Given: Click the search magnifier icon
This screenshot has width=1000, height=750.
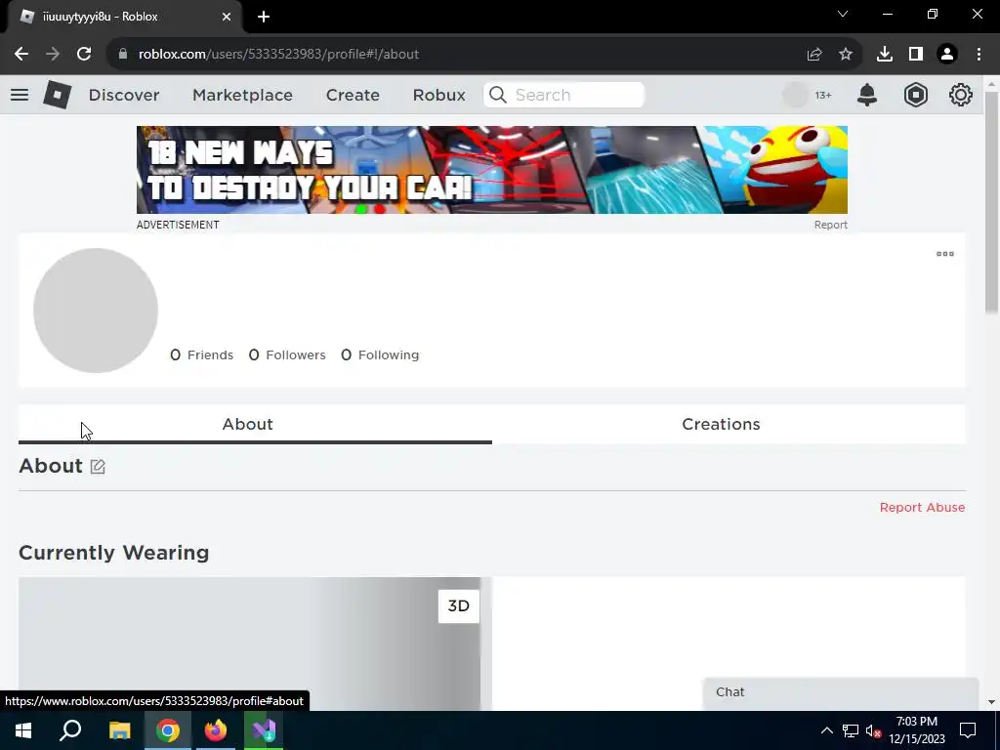Looking at the screenshot, I should (498, 95).
